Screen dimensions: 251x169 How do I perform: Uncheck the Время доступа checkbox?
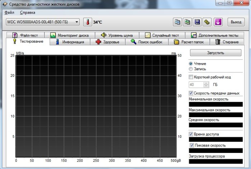(191, 134)
